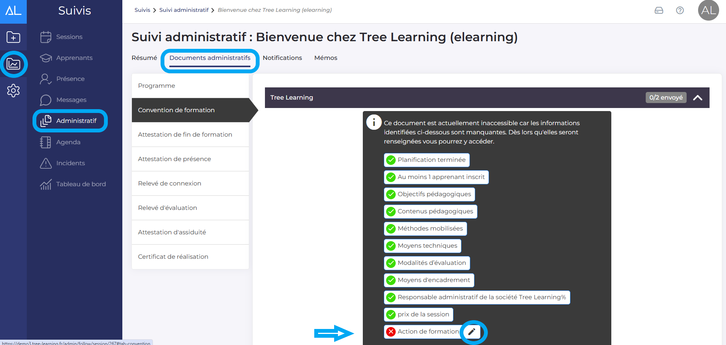Collapse the Tree Learning panel chevron
726x345 pixels.
click(x=697, y=98)
